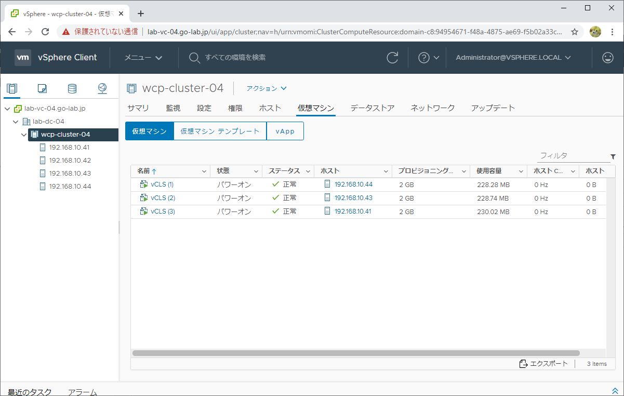Collapse lab-vc-04.go-lab.jp tree node
This screenshot has width=624, height=396.
7,109
